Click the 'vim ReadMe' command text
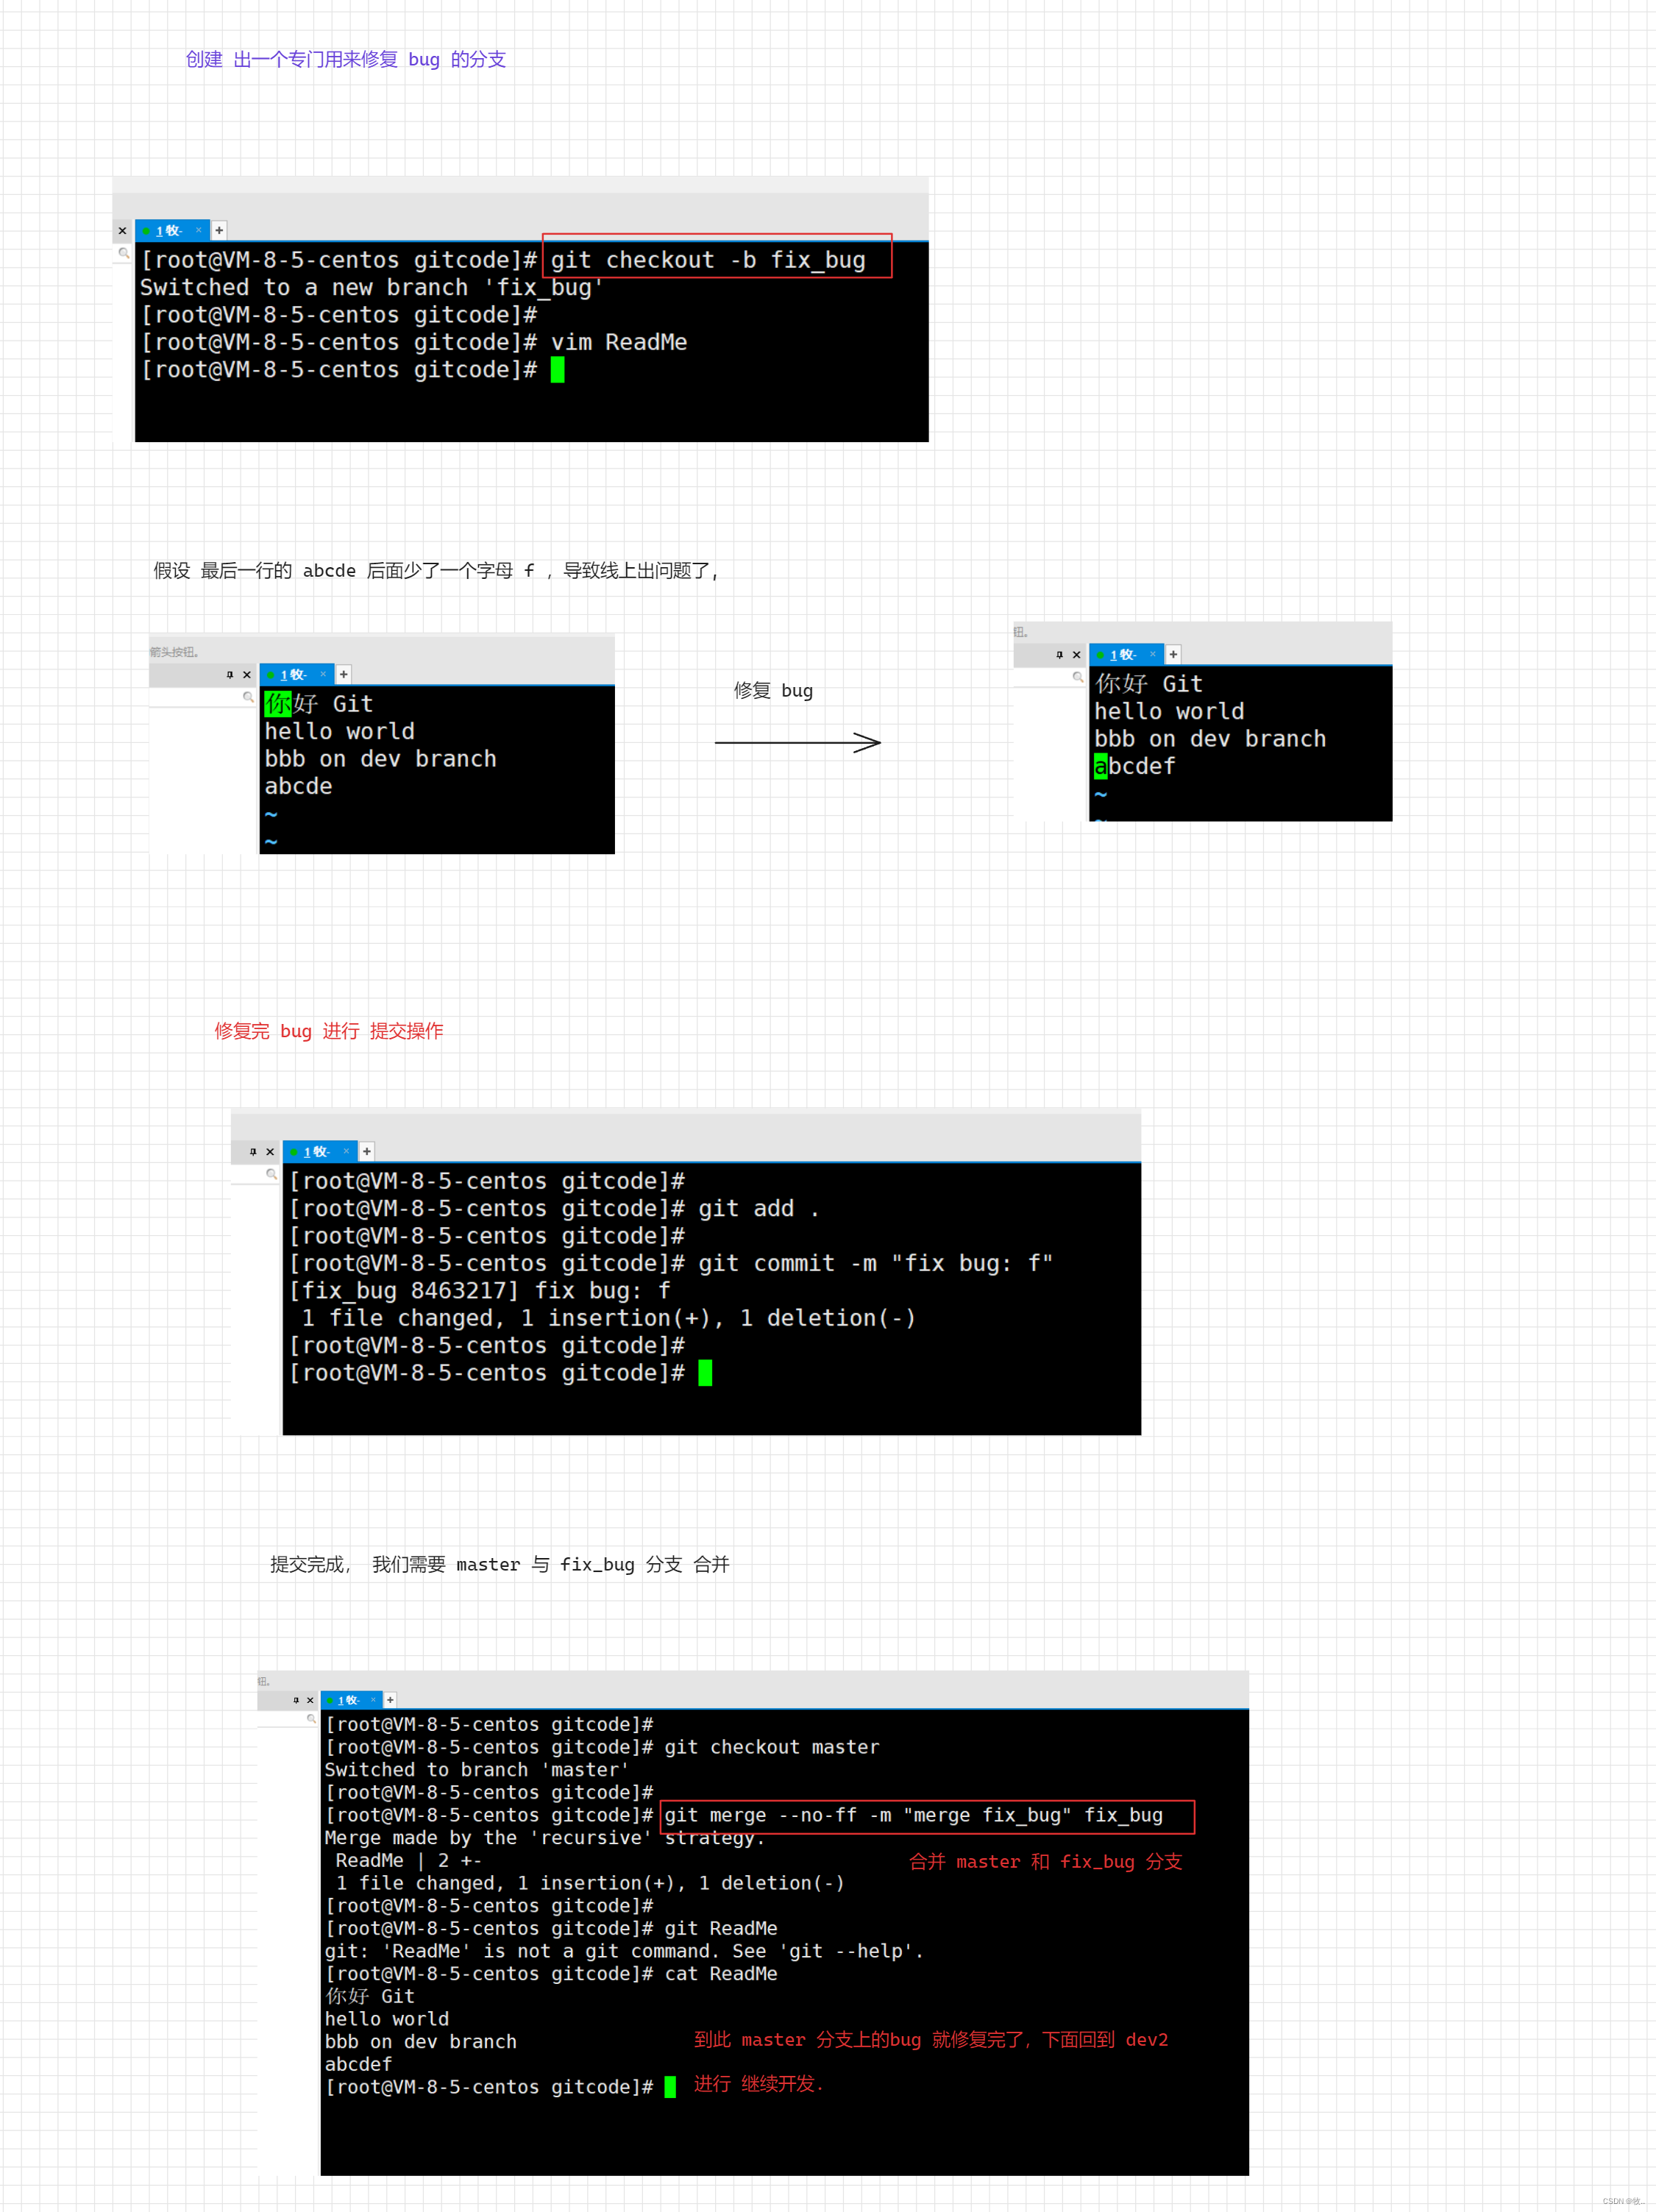This screenshot has width=1656, height=2212. coord(619,342)
